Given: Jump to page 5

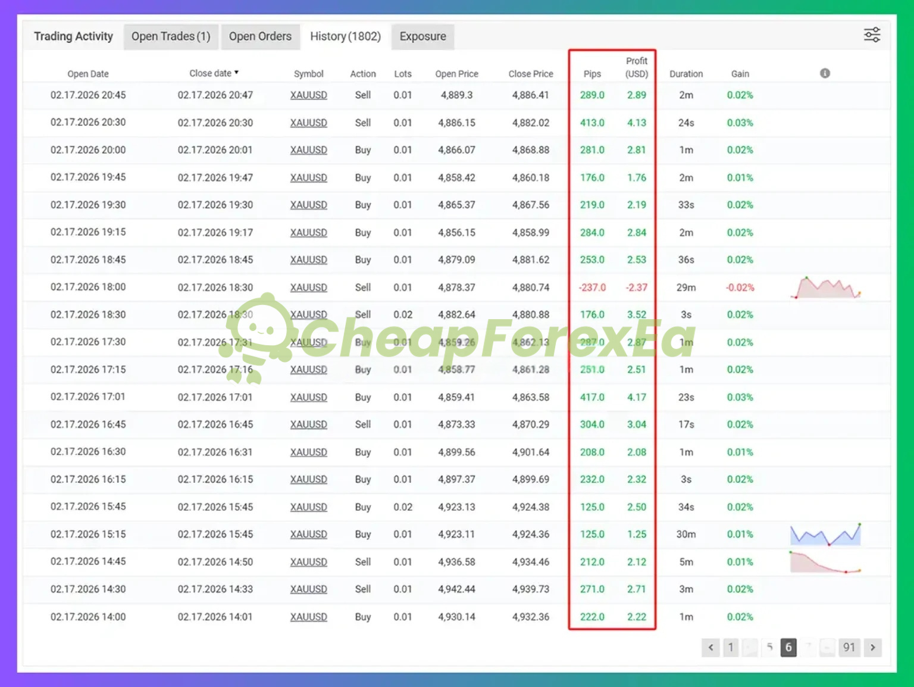Looking at the screenshot, I should pyautogui.click(x=769, y=647).
